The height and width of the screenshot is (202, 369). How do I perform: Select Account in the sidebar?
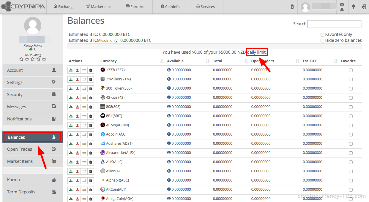[x=33, y=70]
